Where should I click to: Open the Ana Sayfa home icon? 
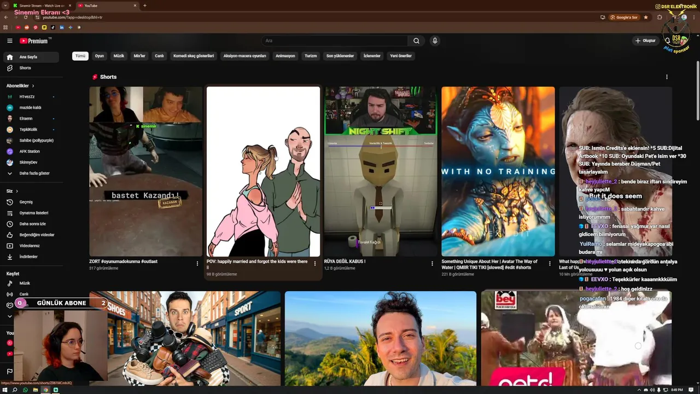9,57
